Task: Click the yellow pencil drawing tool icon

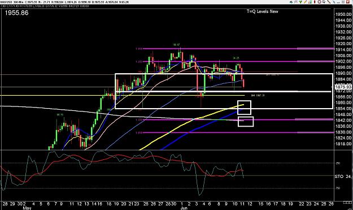Action: point(305,2)
